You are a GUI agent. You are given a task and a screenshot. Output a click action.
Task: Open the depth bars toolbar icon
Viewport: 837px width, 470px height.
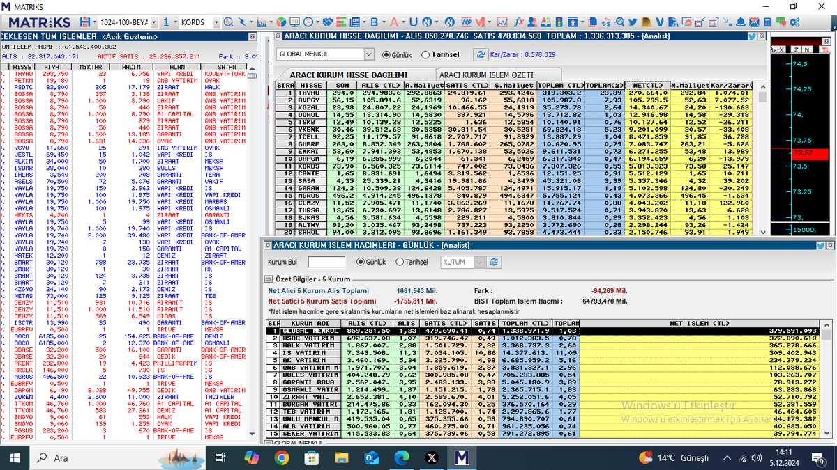[x=341, y=22]
